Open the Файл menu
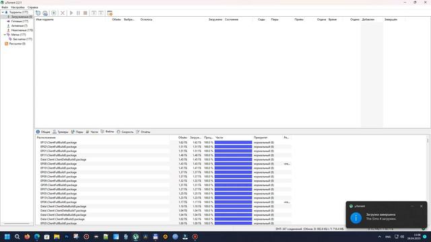This screenshot has width=431, height=242. pyautogui.click(x=5, y=7)
